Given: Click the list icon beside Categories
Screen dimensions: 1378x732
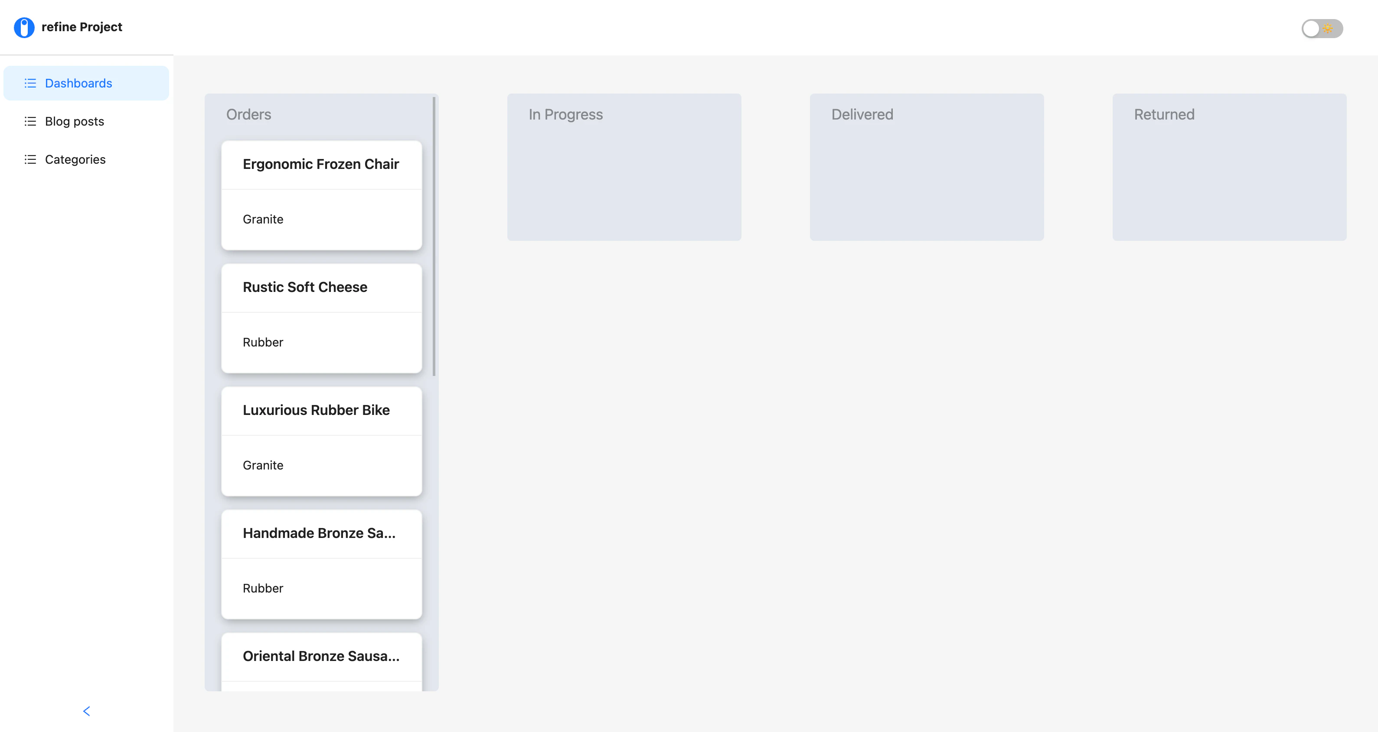Looking at the screenshot, I should 30,159.
